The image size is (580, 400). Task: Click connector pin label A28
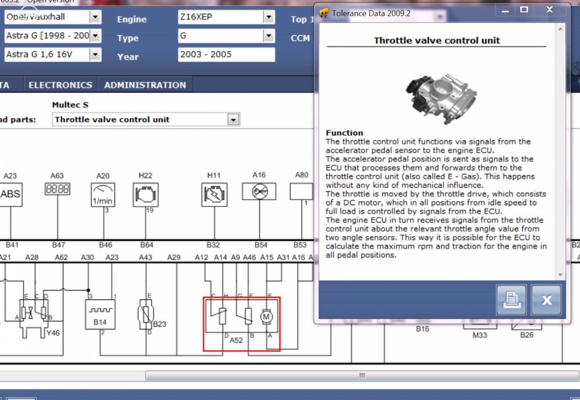coord(32,257)
